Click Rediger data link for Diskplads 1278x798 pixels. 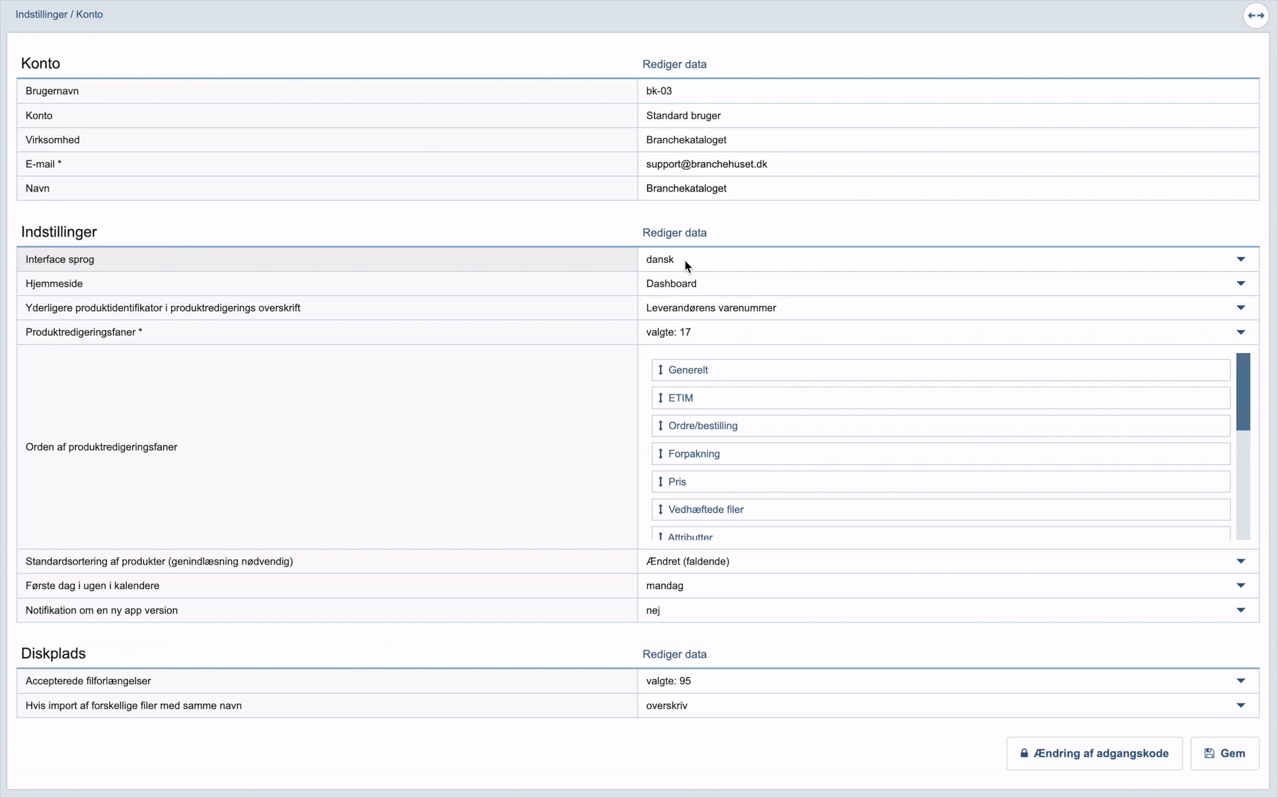point(674,654)
